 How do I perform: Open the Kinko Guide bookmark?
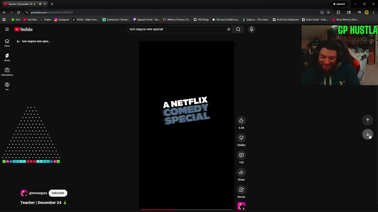coord(315,20)
